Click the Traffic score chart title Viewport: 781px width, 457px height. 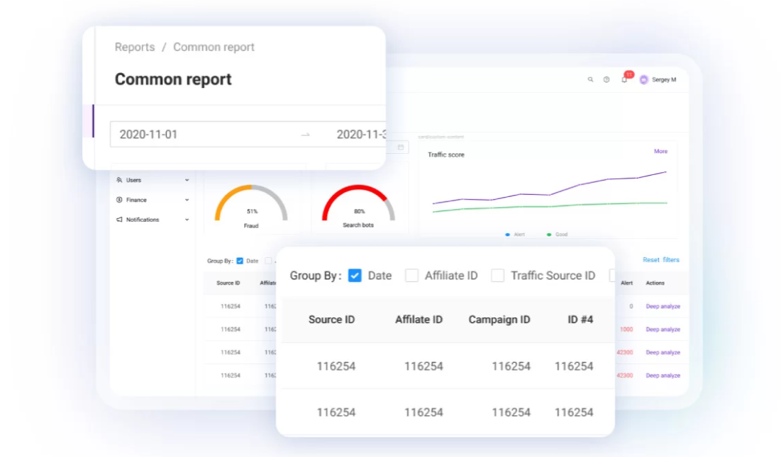coord(445,154)
